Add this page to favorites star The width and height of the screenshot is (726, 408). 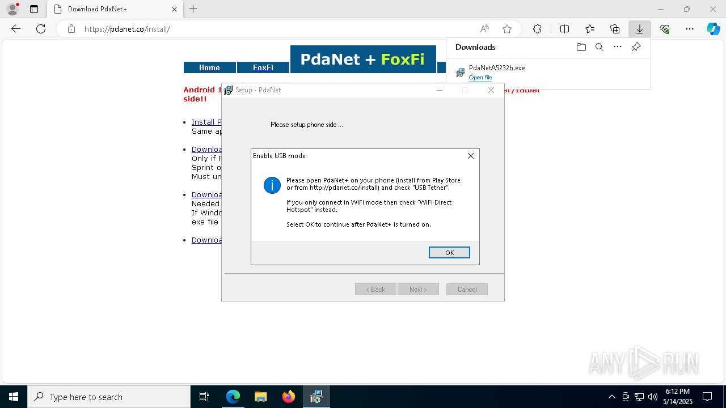[507, 29]
